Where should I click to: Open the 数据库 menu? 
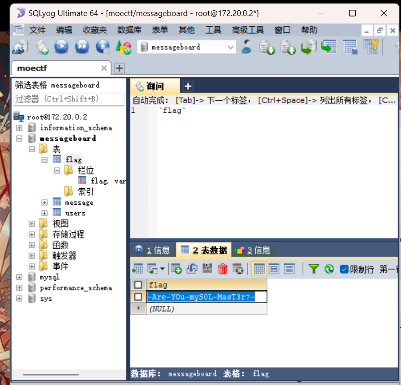coord(129,30)
